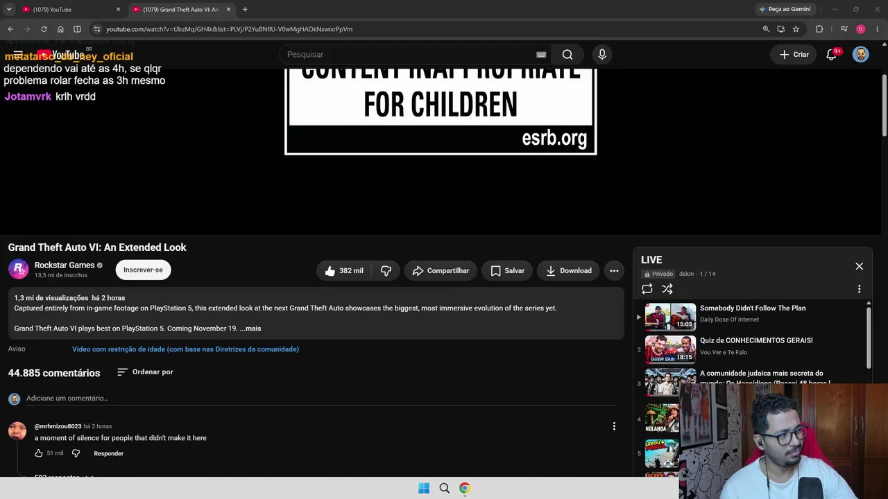The height and width of the screenshot is (499, 888).
Task: Save the video with the Salvar button
Action: 507,271
